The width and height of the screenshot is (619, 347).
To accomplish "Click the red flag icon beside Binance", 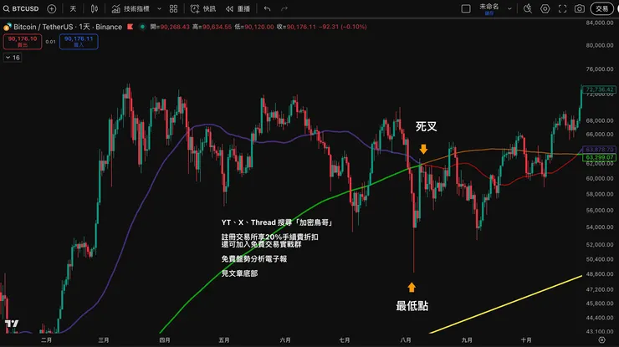I will click(x=130, y=27).
